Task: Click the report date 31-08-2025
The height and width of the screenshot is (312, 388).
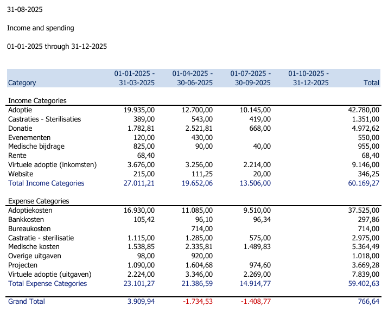Action: [25, 9]
